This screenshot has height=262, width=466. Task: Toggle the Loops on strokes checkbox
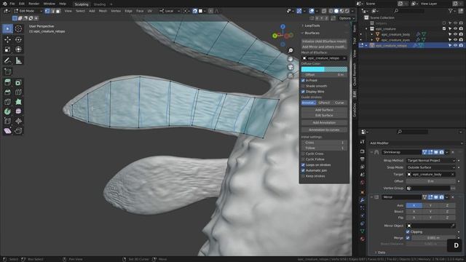pos(303,165)
